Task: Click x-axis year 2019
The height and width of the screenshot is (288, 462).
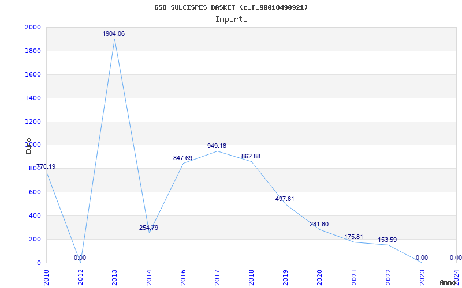Action: (x=285, y=278)
